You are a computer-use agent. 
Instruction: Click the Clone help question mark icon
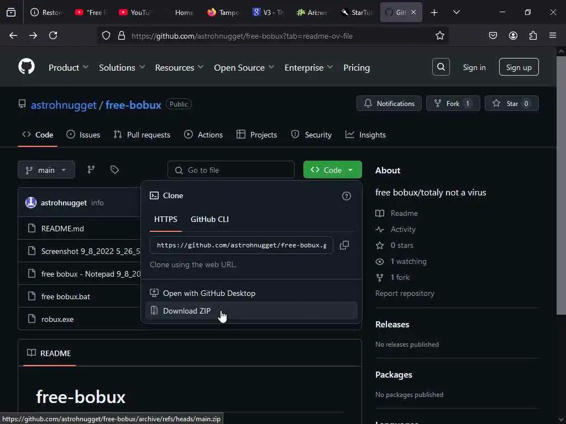(x=346, y=196)
